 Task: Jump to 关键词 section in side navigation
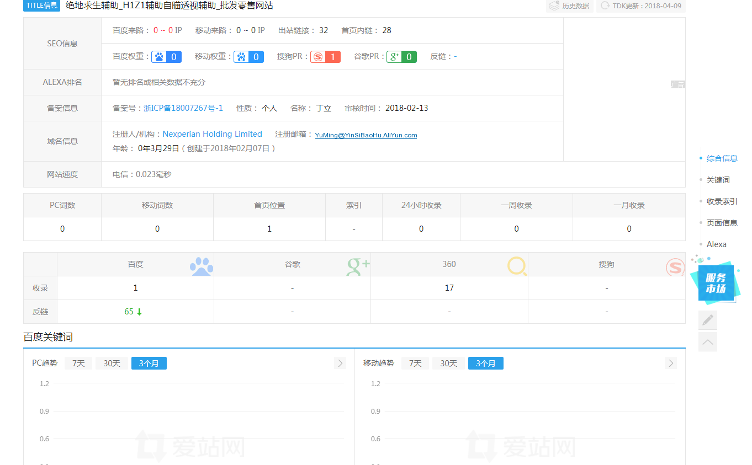click(x=718, y=180)
